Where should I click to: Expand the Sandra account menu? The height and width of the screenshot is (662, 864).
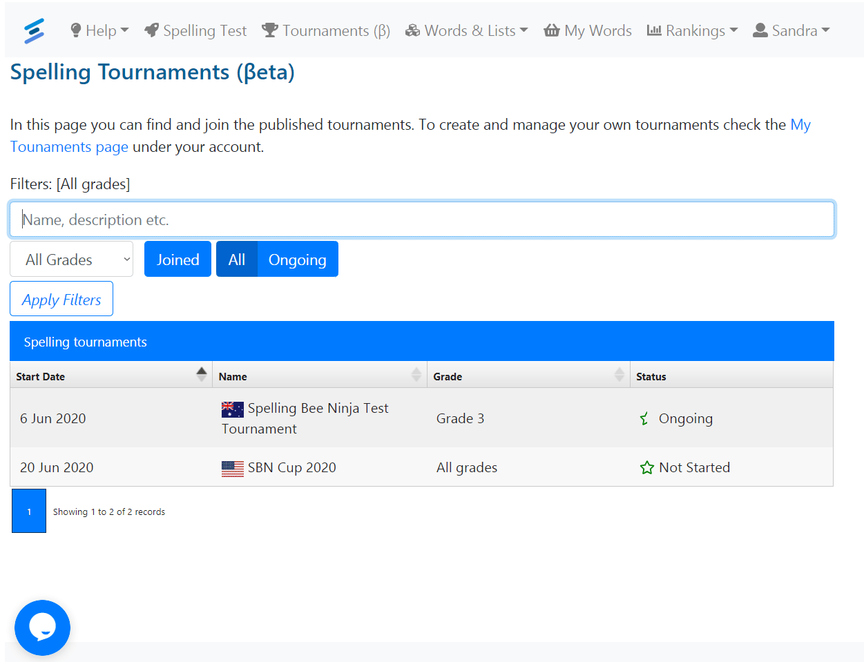tap(791, 31)
